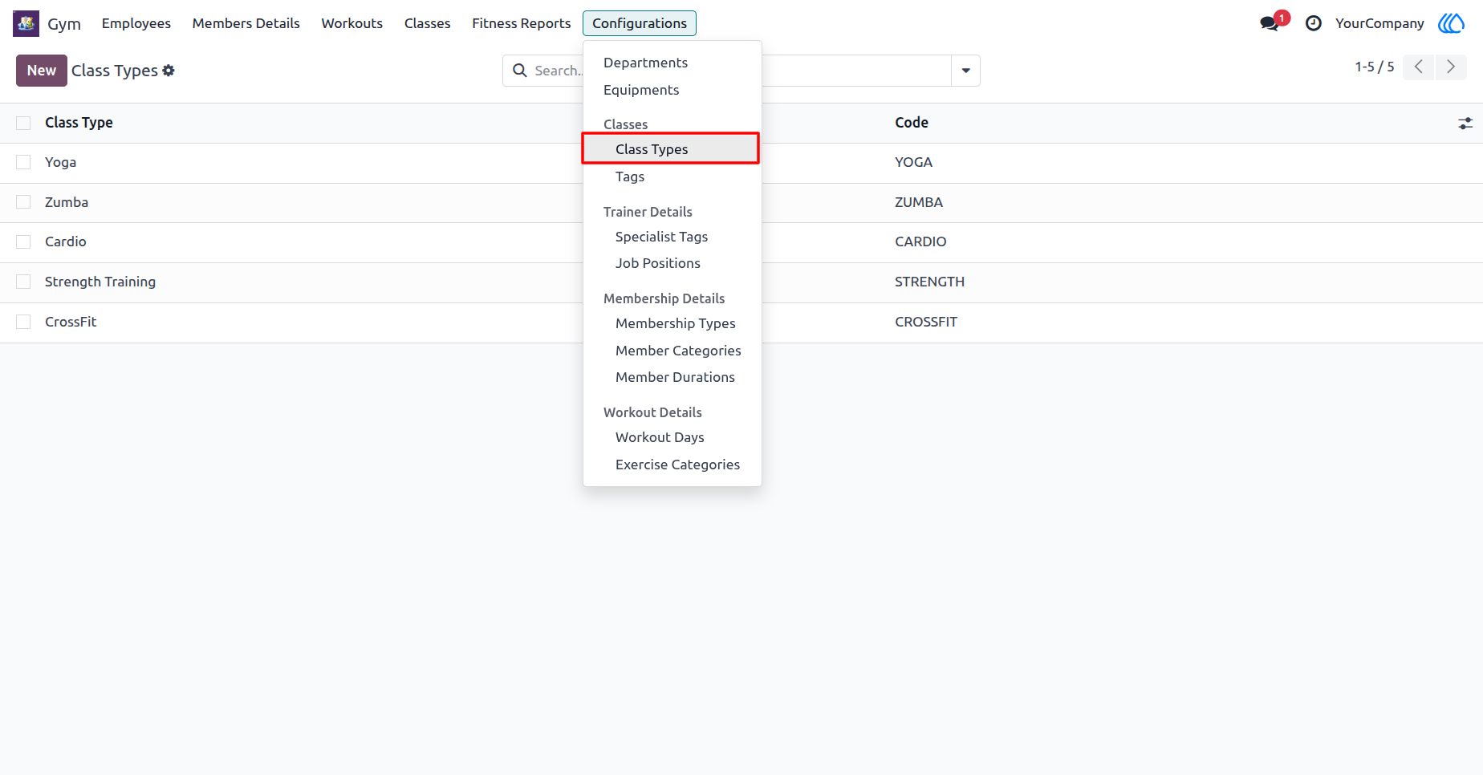
Task: Select Exercise Categories menu entry
Action: pyautogui.click(x=672, y=465)
